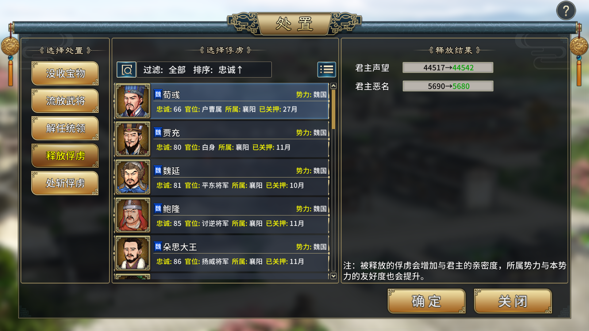Choose 鲍隆's portrait

(x=133, y=215)
